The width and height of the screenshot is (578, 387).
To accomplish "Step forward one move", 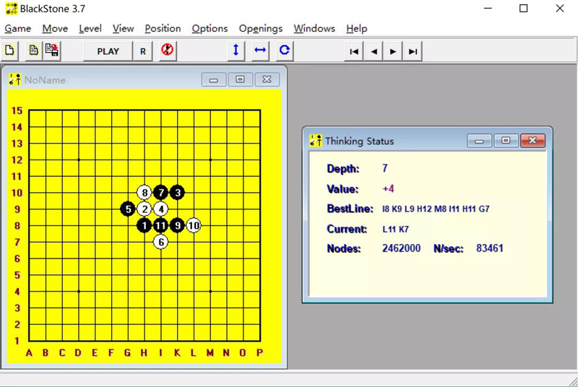I will coord(393,51).
